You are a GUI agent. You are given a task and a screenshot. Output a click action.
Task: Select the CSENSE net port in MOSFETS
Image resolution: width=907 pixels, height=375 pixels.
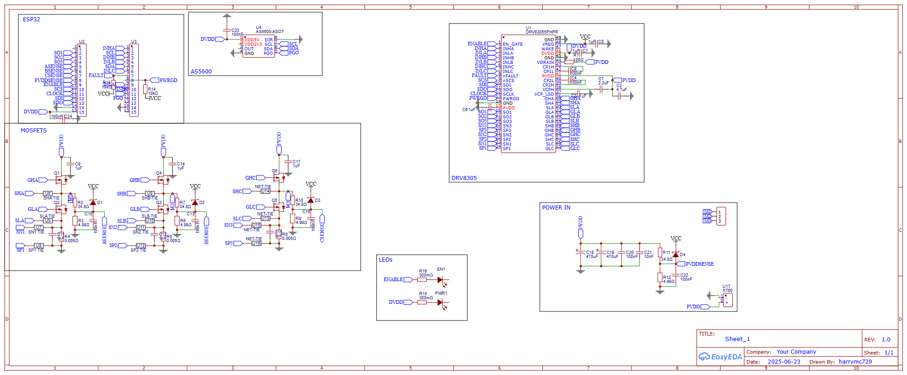click(322, 228)
